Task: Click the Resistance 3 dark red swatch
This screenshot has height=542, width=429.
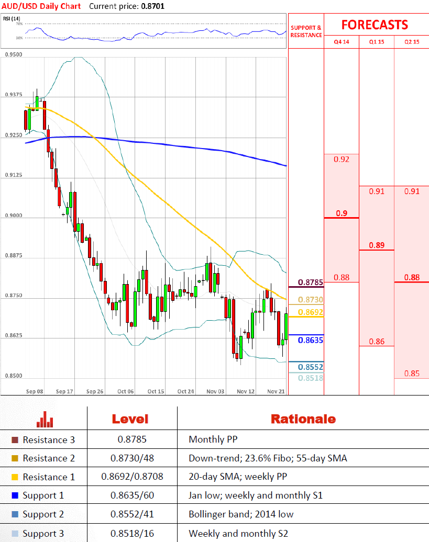Action: (15, 440)
